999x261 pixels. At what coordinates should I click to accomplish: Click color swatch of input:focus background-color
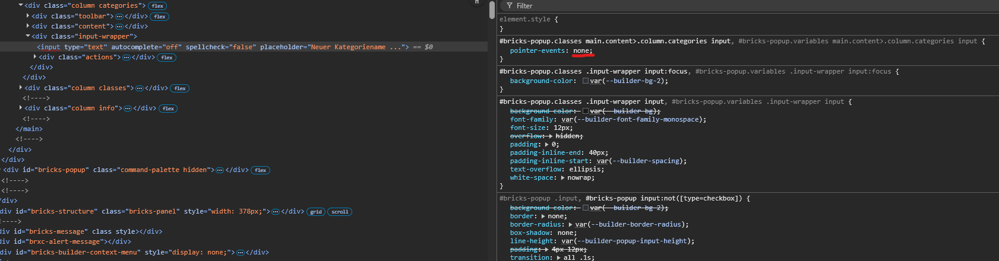[586, 81]
